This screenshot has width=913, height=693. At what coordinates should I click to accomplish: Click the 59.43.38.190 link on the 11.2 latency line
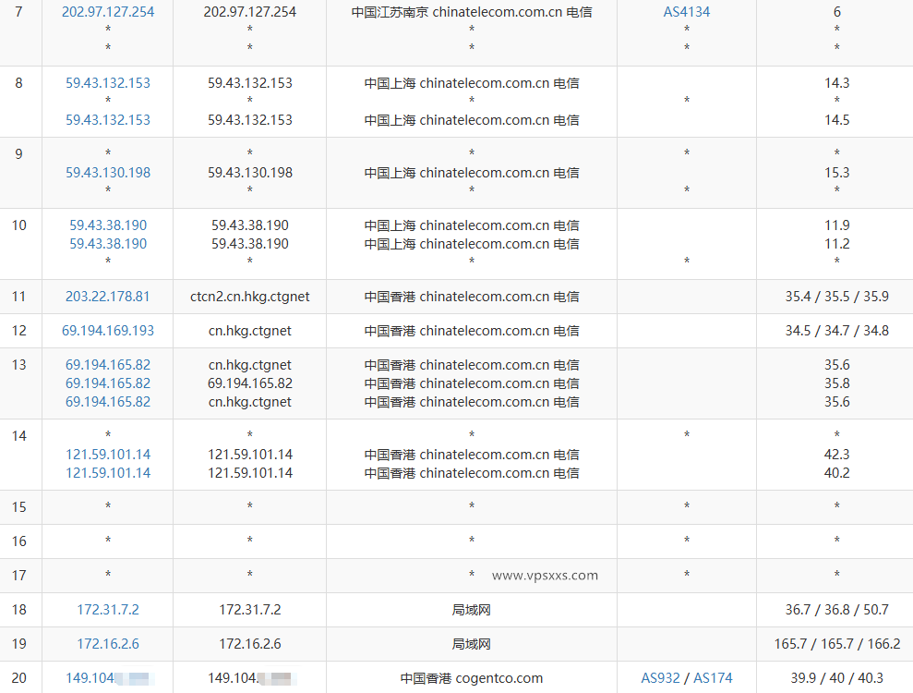pyautogui.click(x=108, y=244)
